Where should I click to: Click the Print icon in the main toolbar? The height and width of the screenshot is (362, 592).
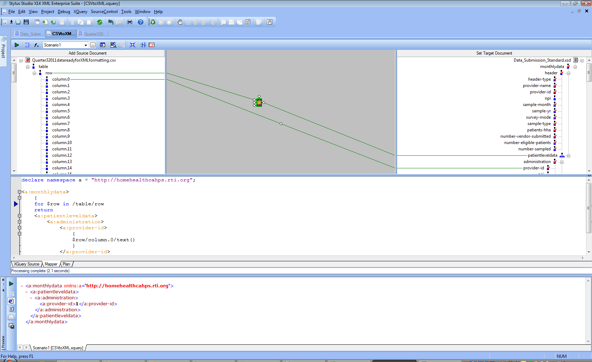130,22
